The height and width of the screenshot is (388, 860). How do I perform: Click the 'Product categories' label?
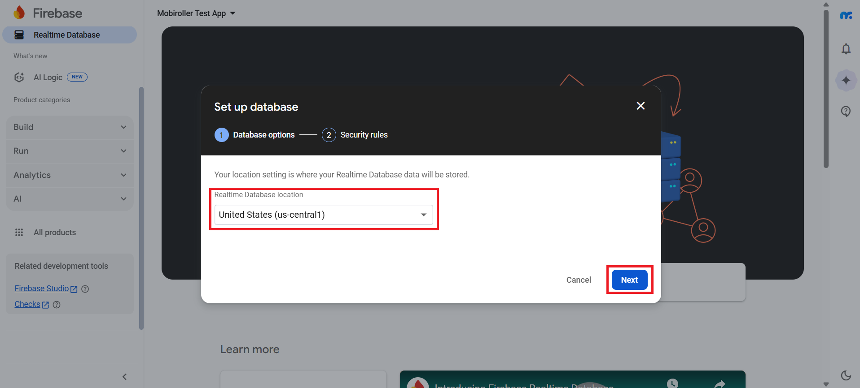[x=42, y=100]
